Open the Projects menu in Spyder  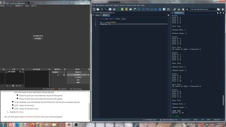[x=129, y=5]
